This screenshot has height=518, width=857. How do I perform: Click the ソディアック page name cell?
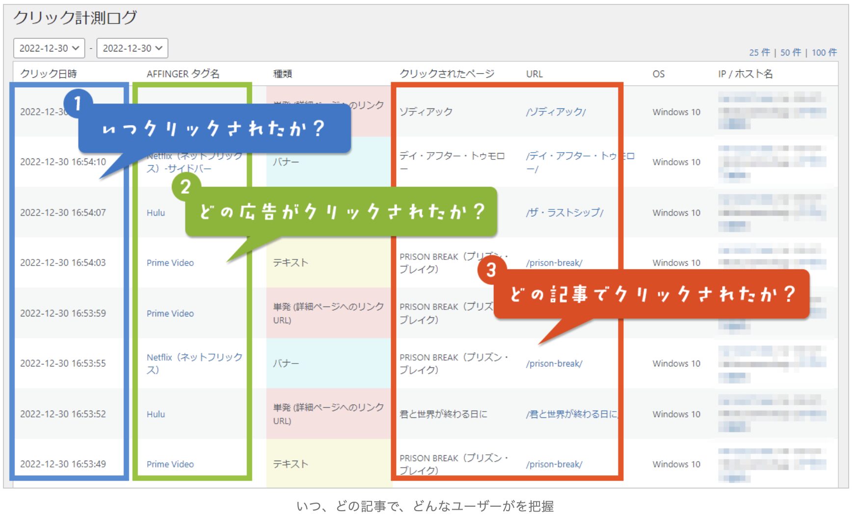pyautogui.click(x=426, y=112)
